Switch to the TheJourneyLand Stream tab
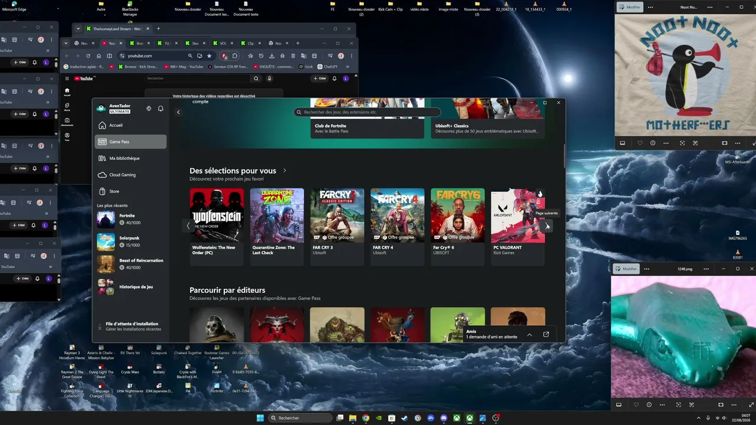 (117, 28)
